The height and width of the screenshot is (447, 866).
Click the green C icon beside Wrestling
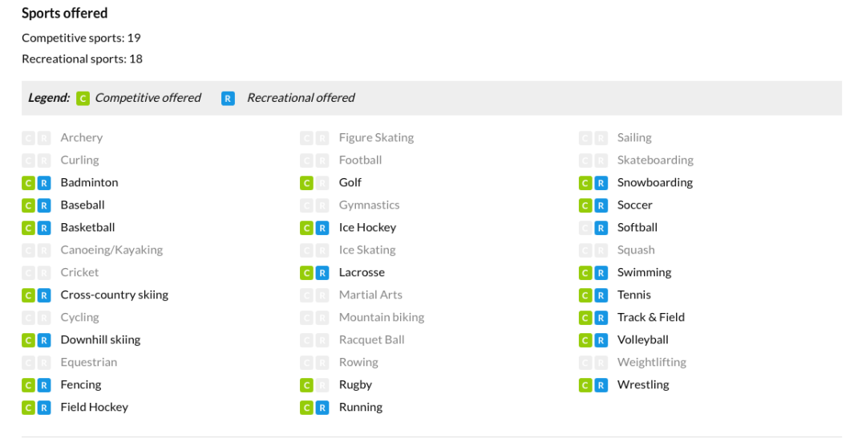[x=585, y=385]
